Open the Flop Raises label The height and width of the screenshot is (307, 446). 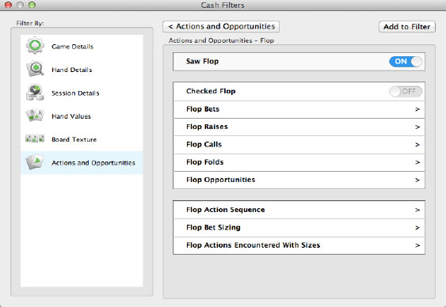[x=207, y=127]
